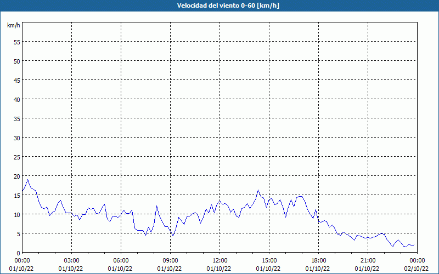The image size is (439, 274).
Task: Click the y-axis label 10
Action: pos(17,214)
